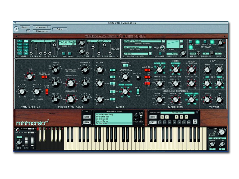Click the Output PAN knob
The width and height of the screenshot is (239, 179).
point(219,100)
